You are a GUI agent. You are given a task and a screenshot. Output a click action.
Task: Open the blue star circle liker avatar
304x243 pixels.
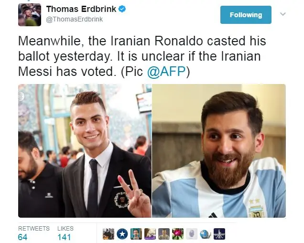point(122,234)
